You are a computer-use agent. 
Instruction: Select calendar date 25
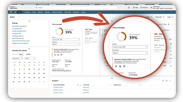coord(34,78)
